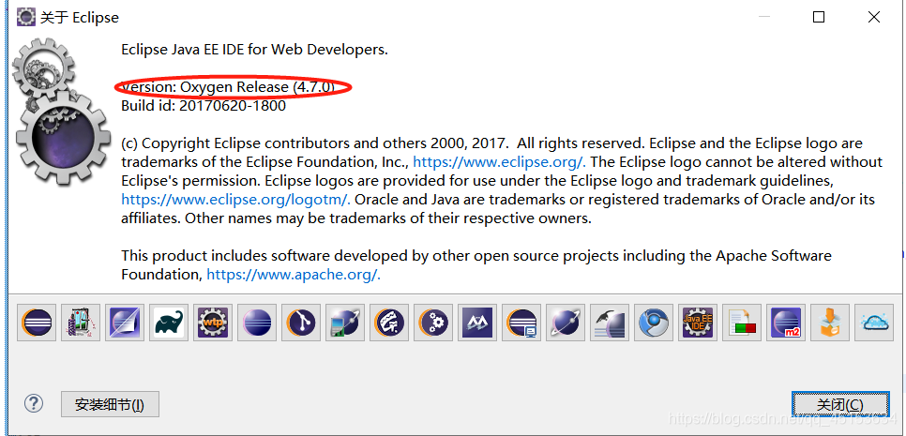Open the Git branch EGit icon

tap(301, 323)
